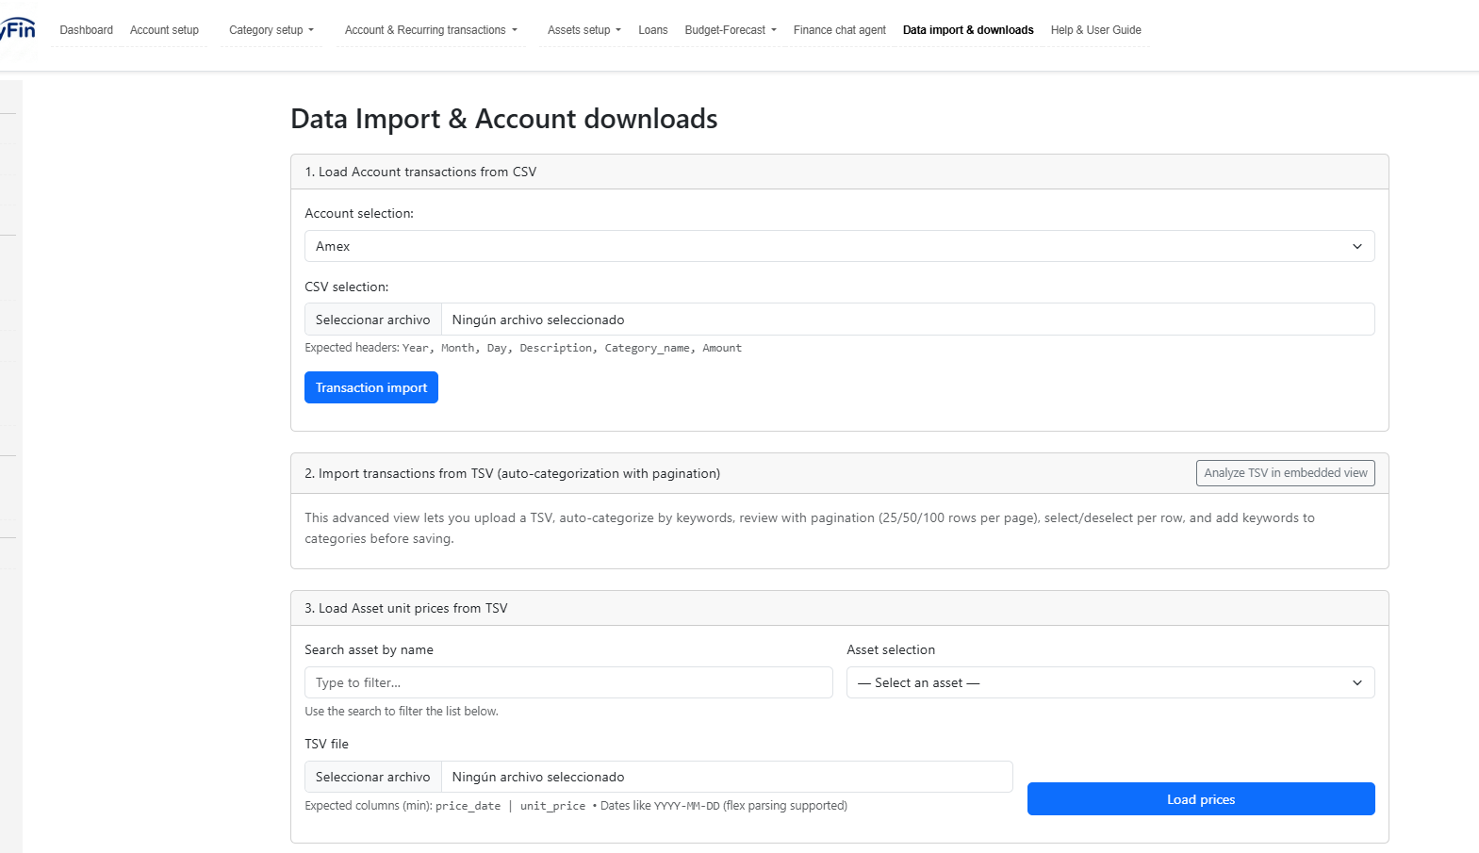This screenshot has width=1479, height=853.
Task: Open the Budget-Forecast dropdown menu
Action: 731,30
